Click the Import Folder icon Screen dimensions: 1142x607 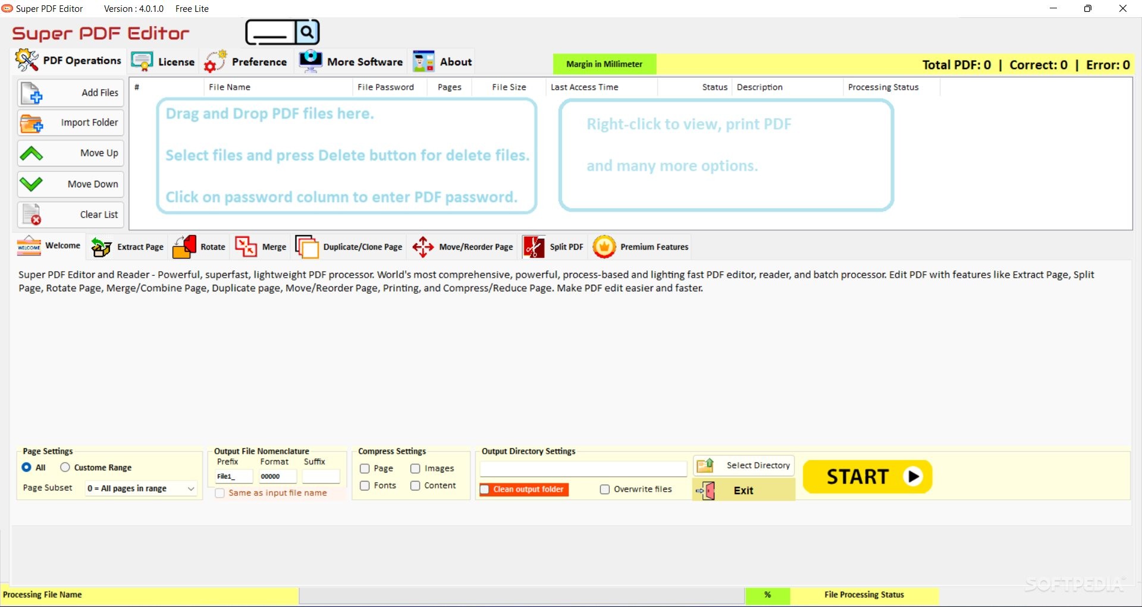point(32,123)
